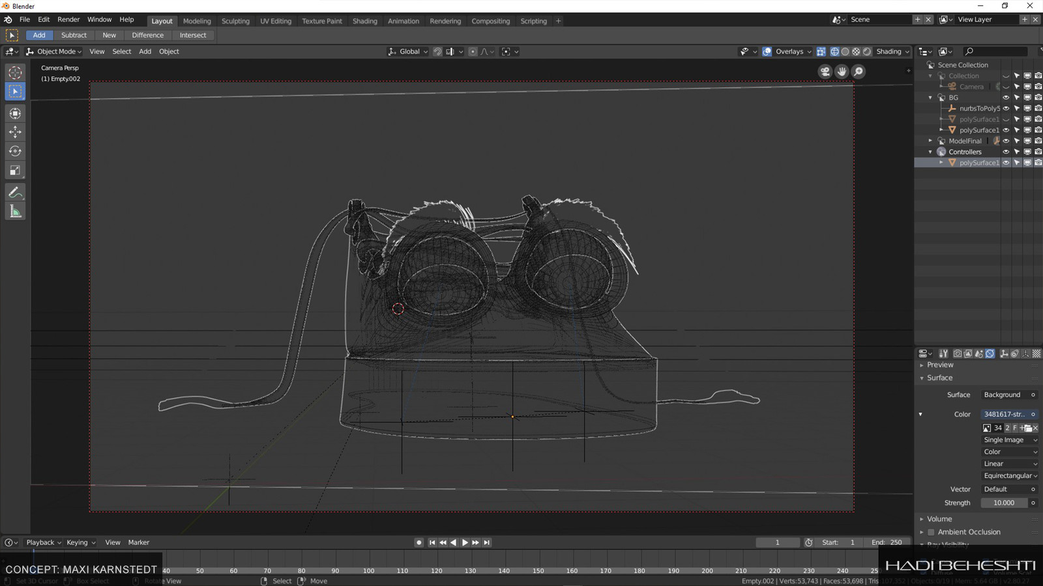Open the Single Image source dropdown
This screenshot has width=1043, height=586.
1010,440
